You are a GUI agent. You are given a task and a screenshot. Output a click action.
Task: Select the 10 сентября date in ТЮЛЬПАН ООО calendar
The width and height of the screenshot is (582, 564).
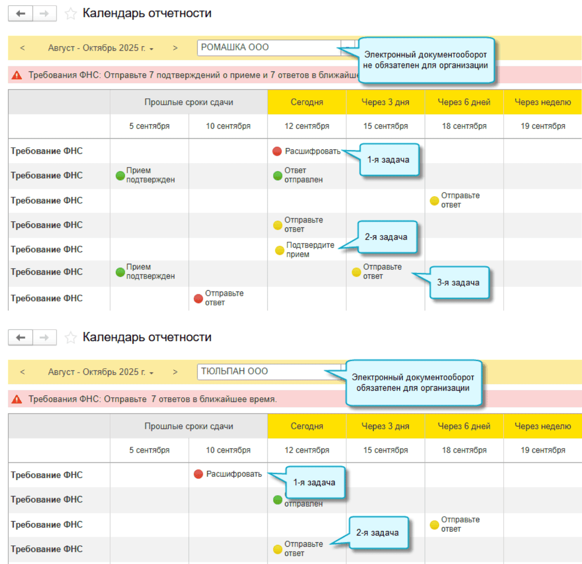click(228, 450)
